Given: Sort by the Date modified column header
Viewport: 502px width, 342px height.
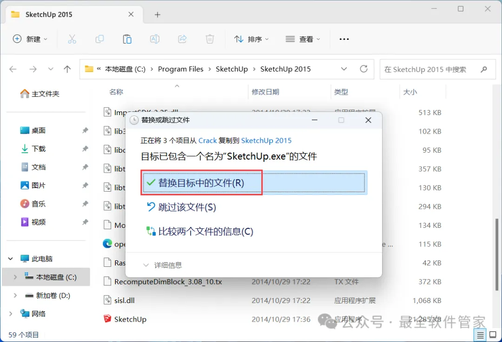Looking at the screenshot, I should point(265,92).
